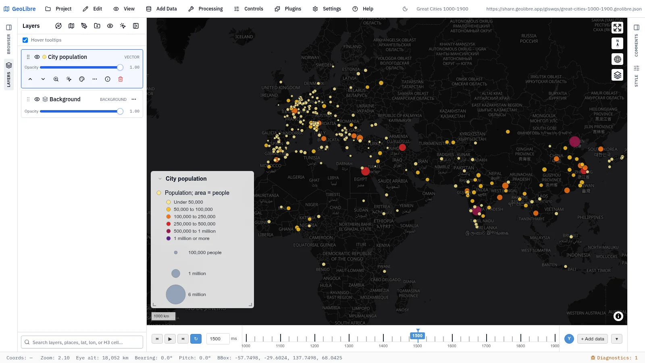
Task: Toggle fullscreen map view
Action: click(617, 27)
